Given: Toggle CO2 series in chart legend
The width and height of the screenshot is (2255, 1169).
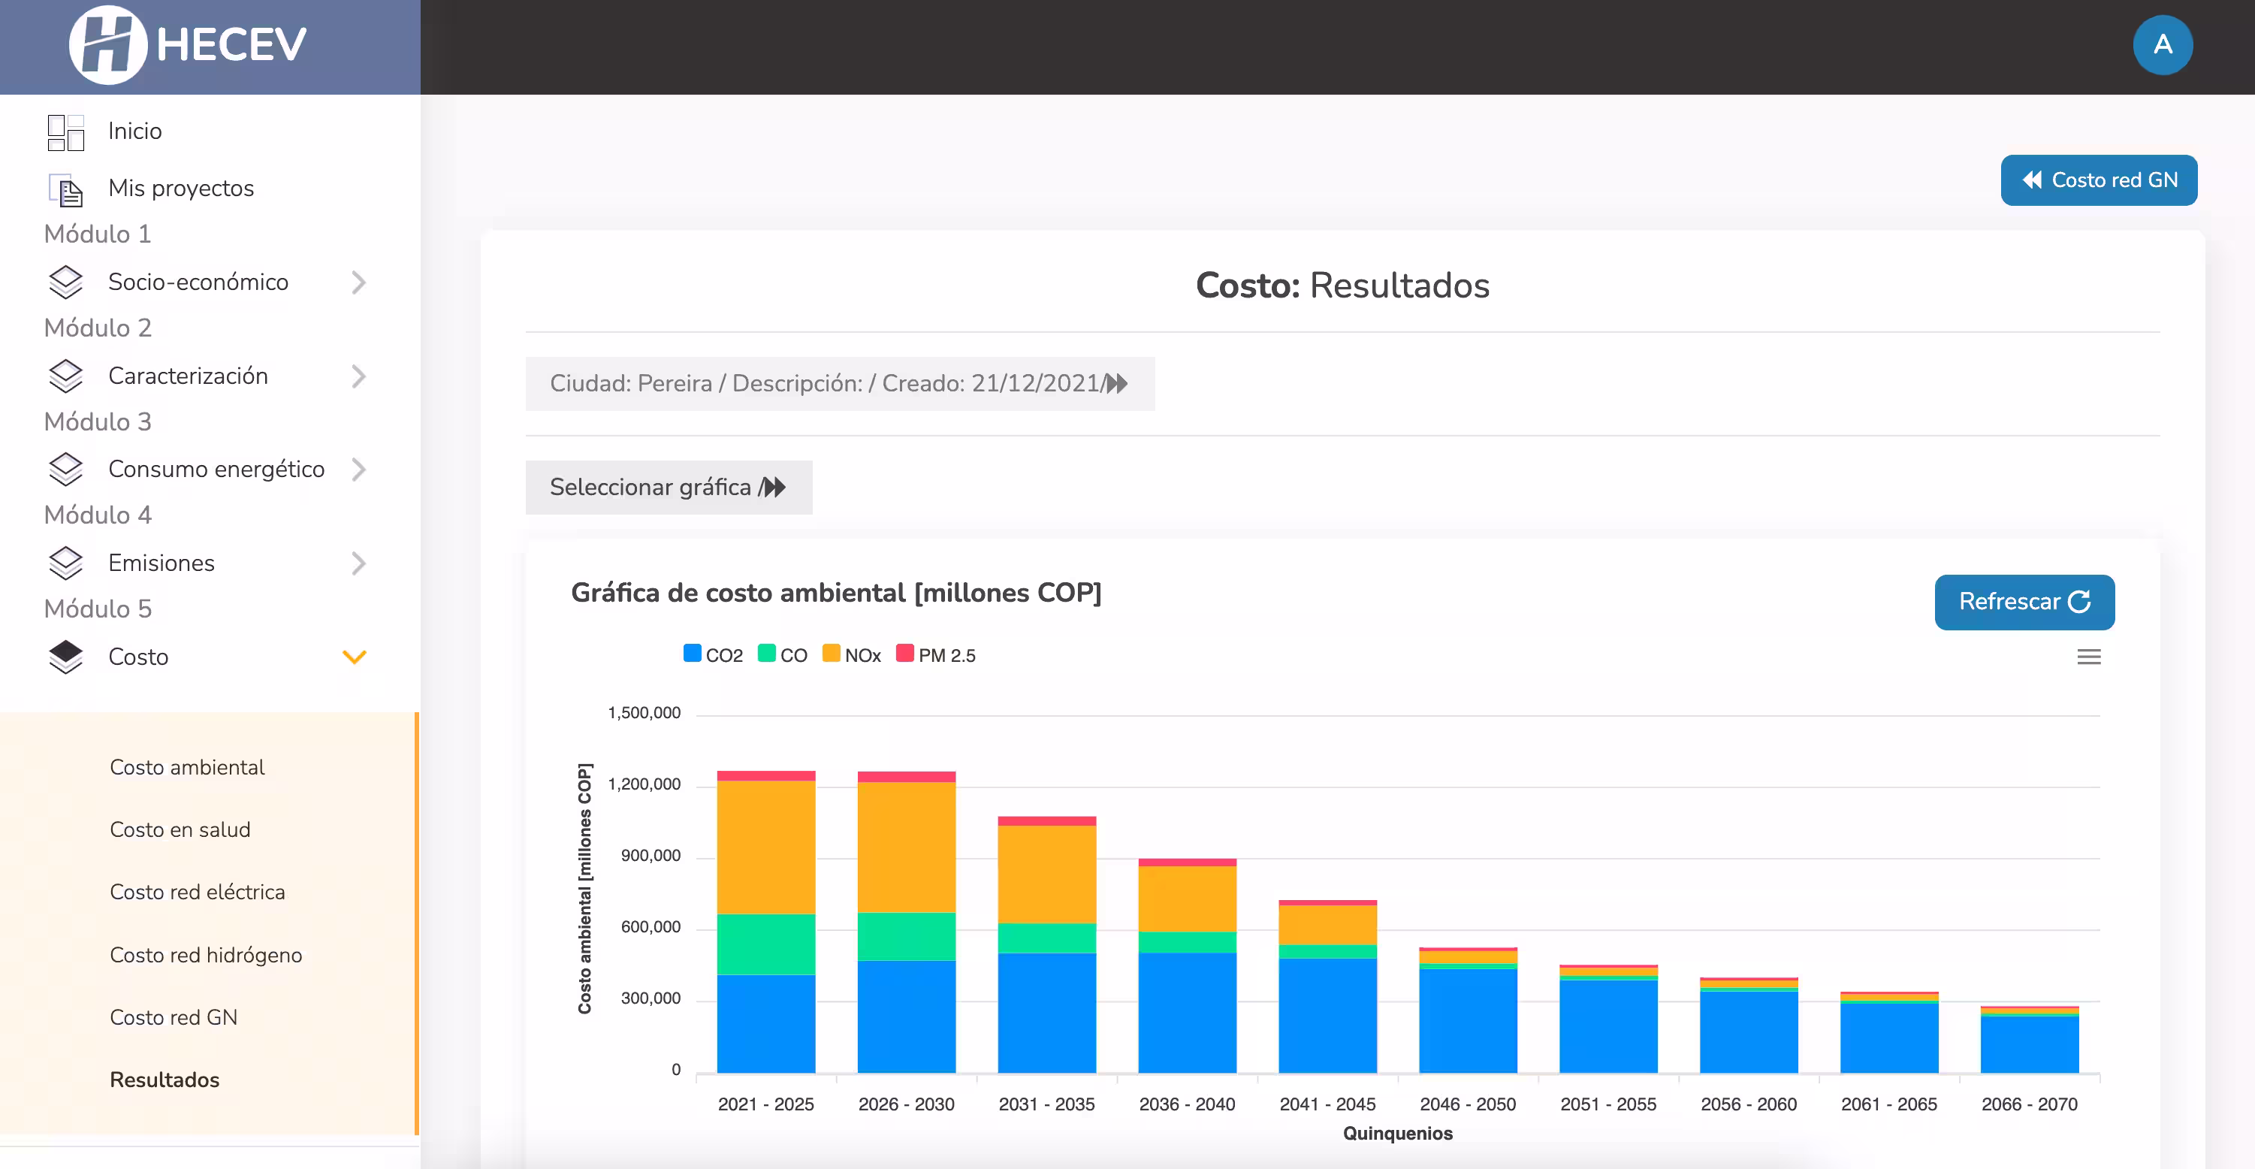Looking at the screenshot, I should coord(713,655).
